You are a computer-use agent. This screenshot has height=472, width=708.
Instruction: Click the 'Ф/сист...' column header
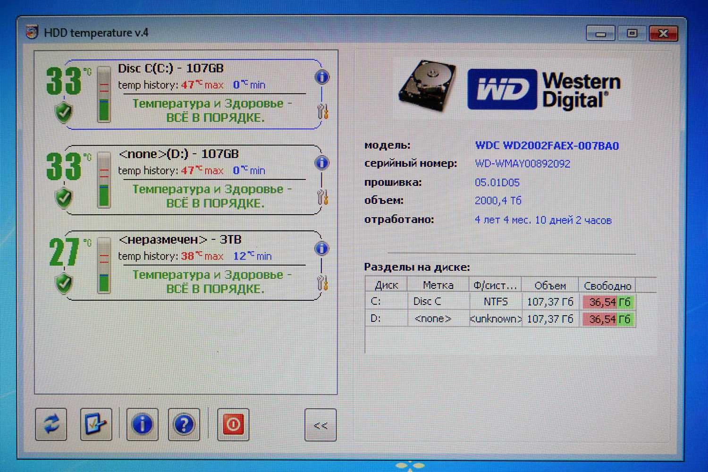coord(496,285)
